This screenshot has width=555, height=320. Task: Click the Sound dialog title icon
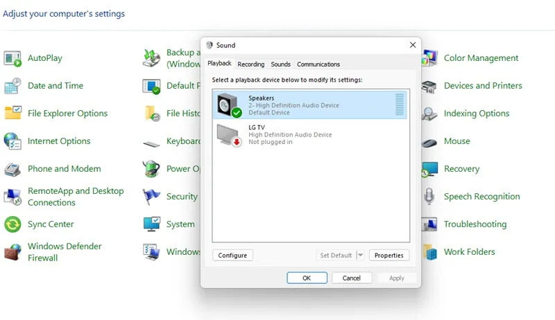[x=210, y=45]
